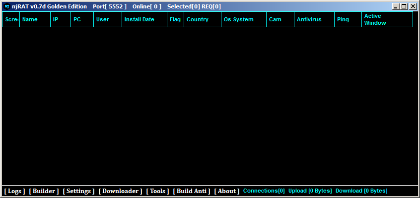Click the njRAT icon in title bar

(6, 6)
